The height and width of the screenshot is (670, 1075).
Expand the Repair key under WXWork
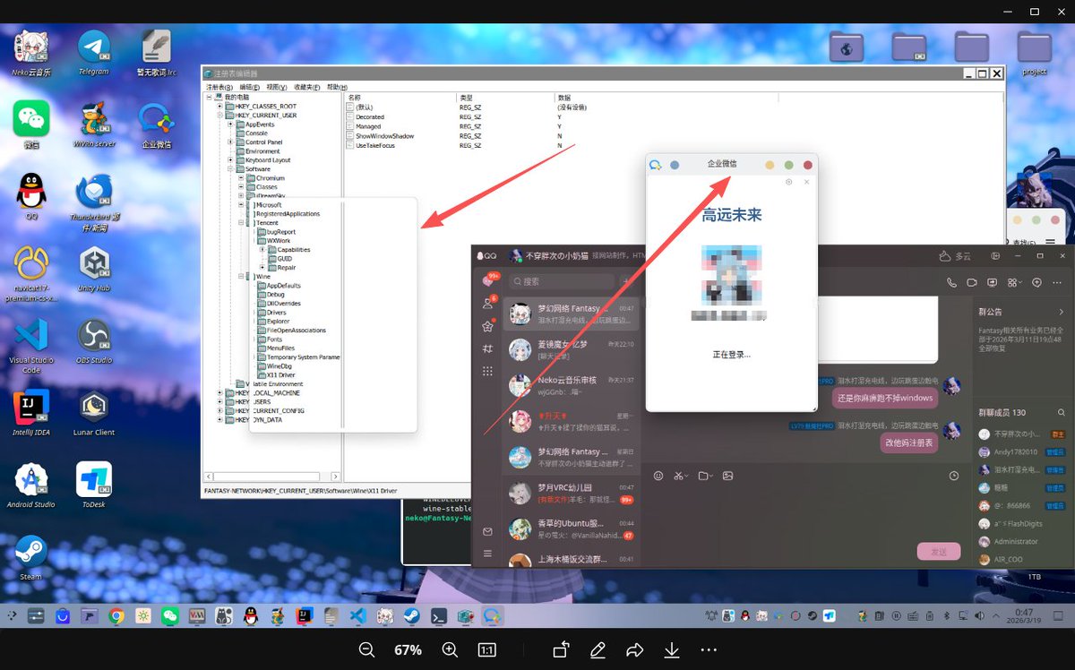tap(262, 267)
